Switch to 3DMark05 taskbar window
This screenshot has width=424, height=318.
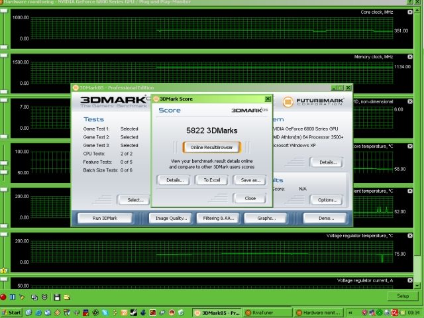click(218, 313)
